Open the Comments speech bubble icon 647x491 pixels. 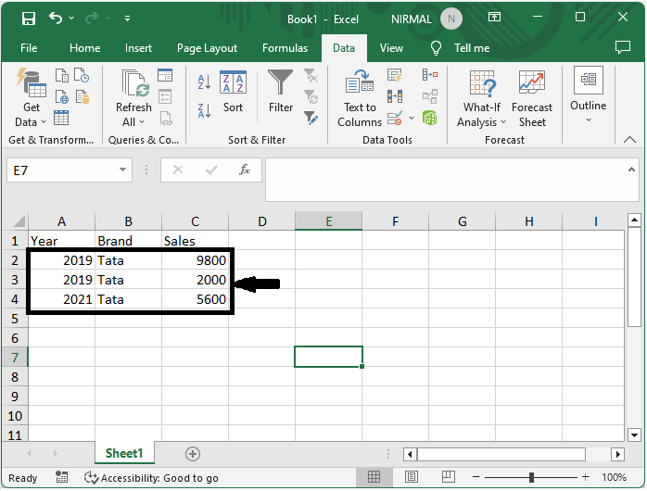[623, 47]
